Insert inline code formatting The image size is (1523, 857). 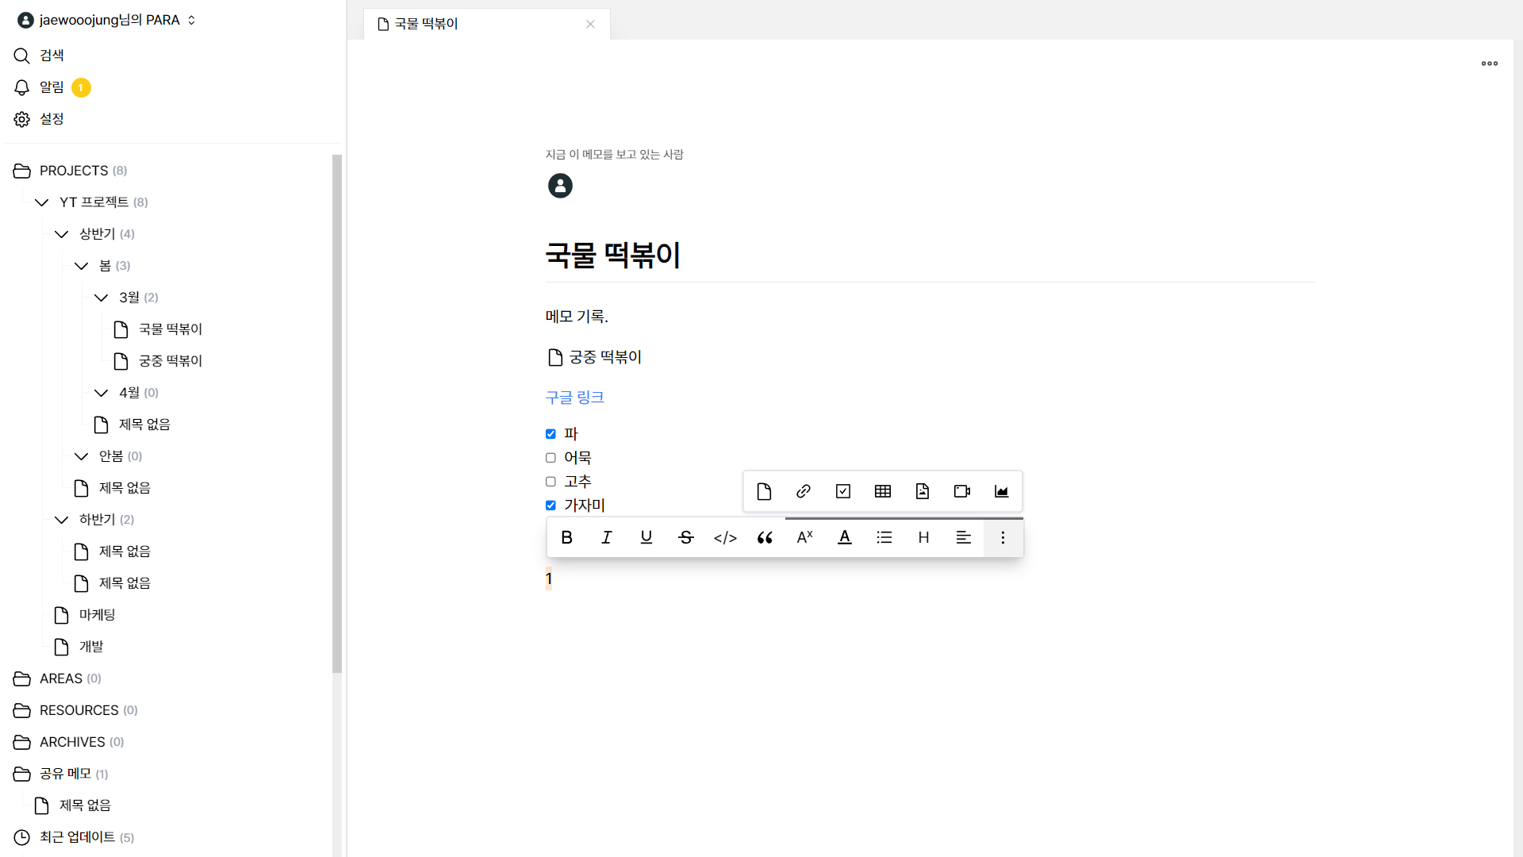point(725,537)
